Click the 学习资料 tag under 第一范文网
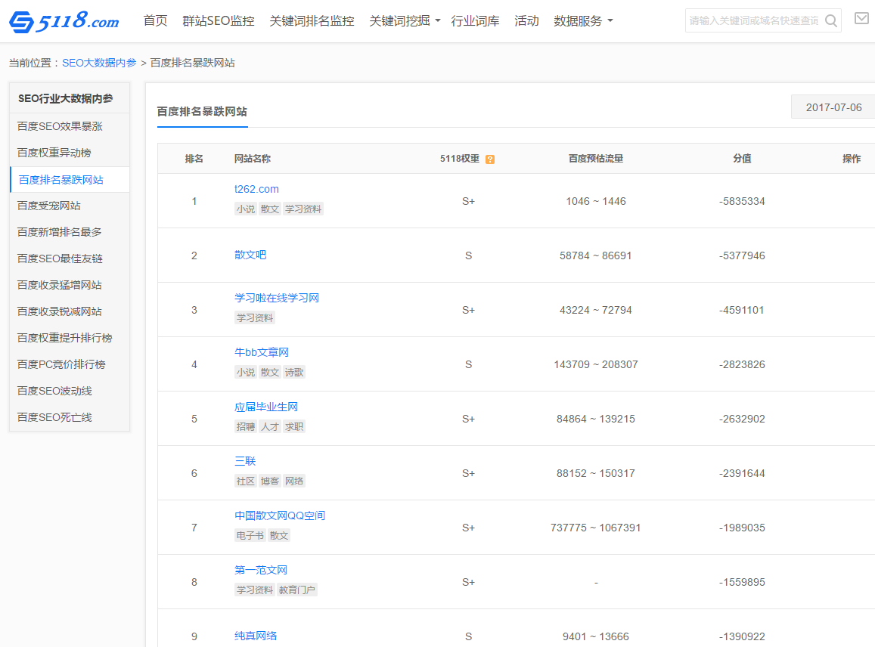Screen dimensions: 875x647 [x=255, y=590]
